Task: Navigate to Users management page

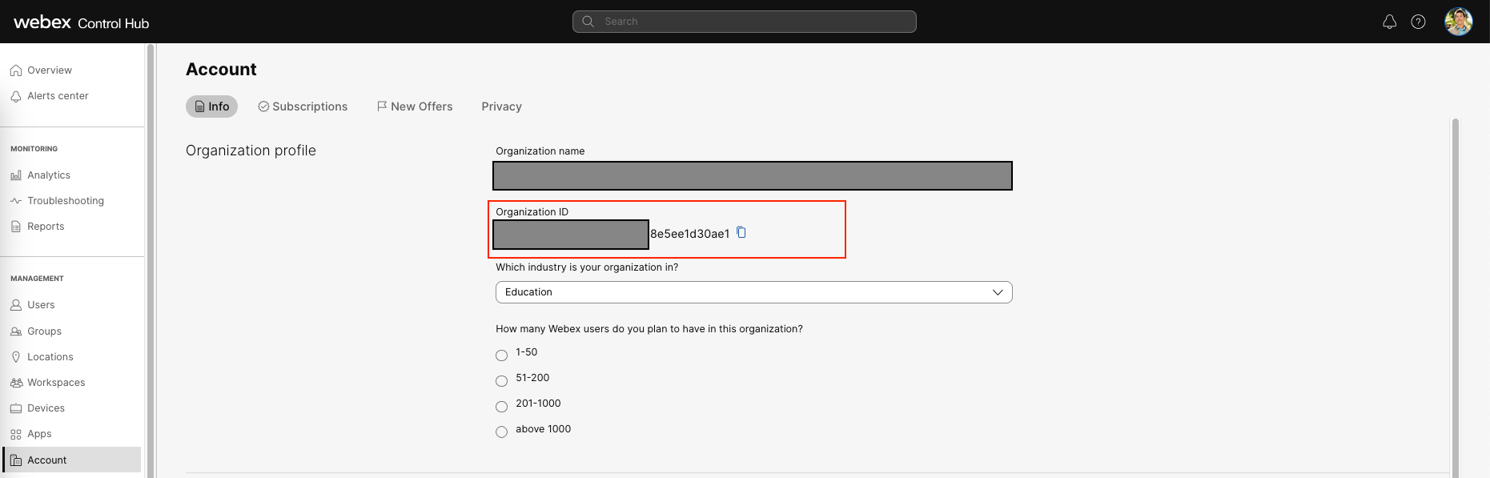Action: (41, 305)
